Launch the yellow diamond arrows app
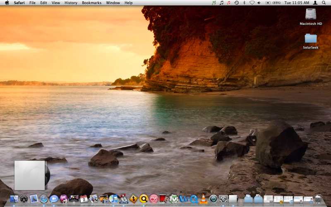The height and width of the screenshot is (207, 331). click(134, 199)
